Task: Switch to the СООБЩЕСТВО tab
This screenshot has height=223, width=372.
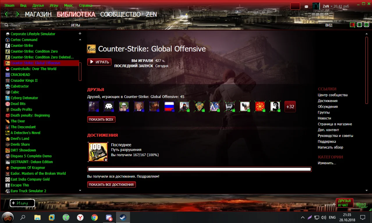Action: (x=120, y=14)
